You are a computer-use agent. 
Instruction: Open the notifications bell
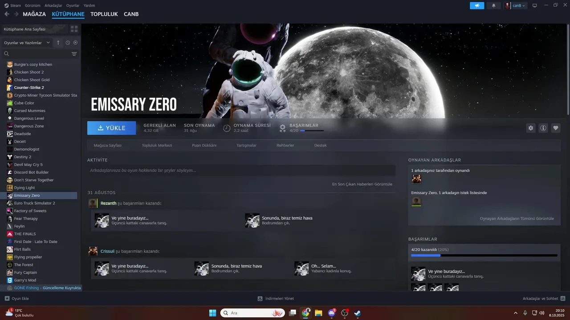493,6
